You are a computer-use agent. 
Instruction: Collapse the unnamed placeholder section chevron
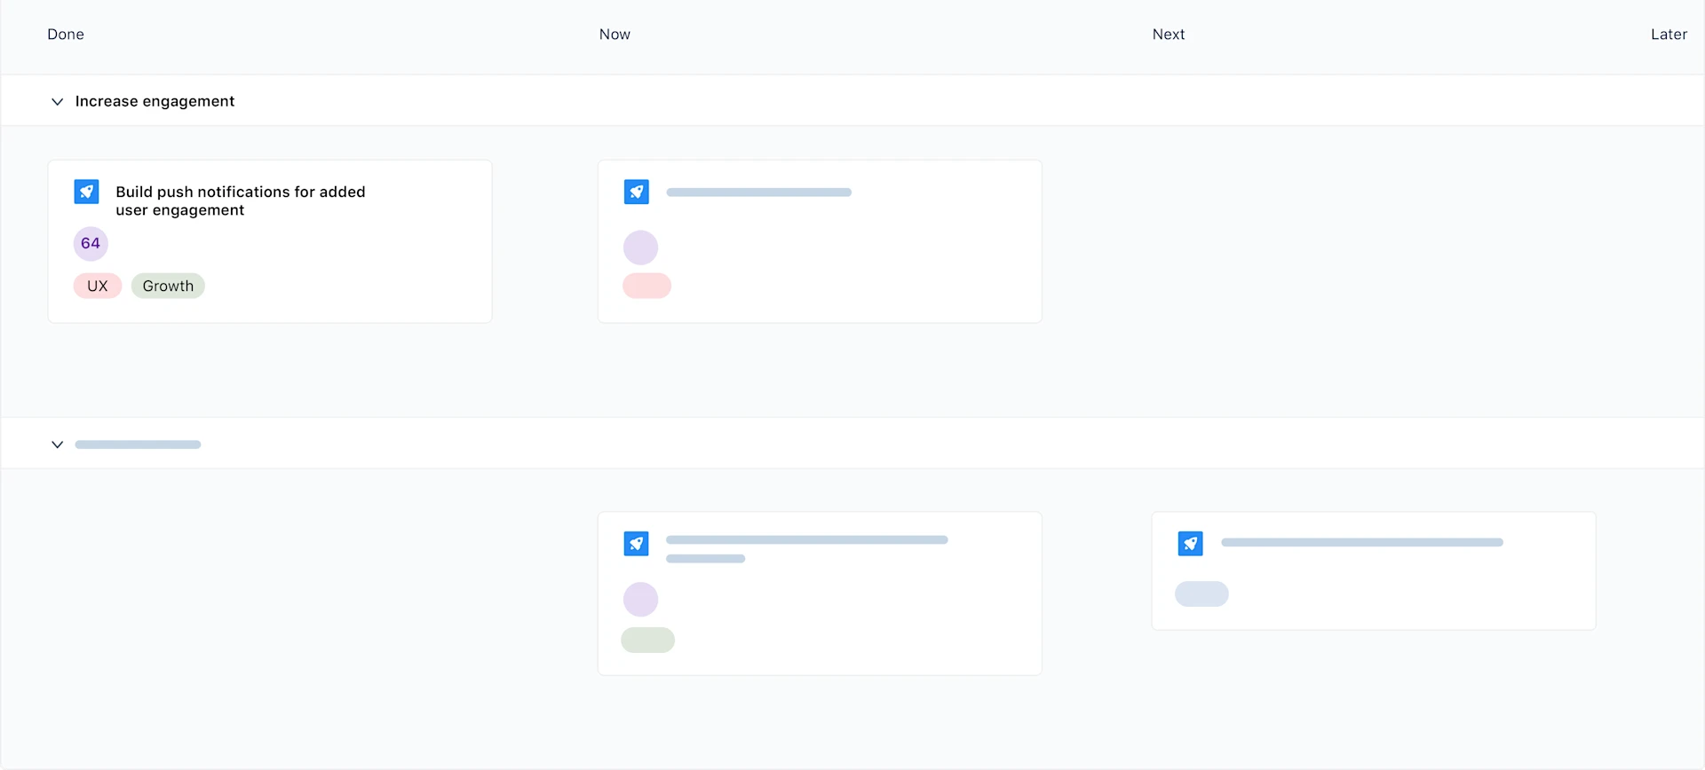click(57, 444)
